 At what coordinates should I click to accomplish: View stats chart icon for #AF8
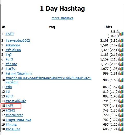click(121, 106)
